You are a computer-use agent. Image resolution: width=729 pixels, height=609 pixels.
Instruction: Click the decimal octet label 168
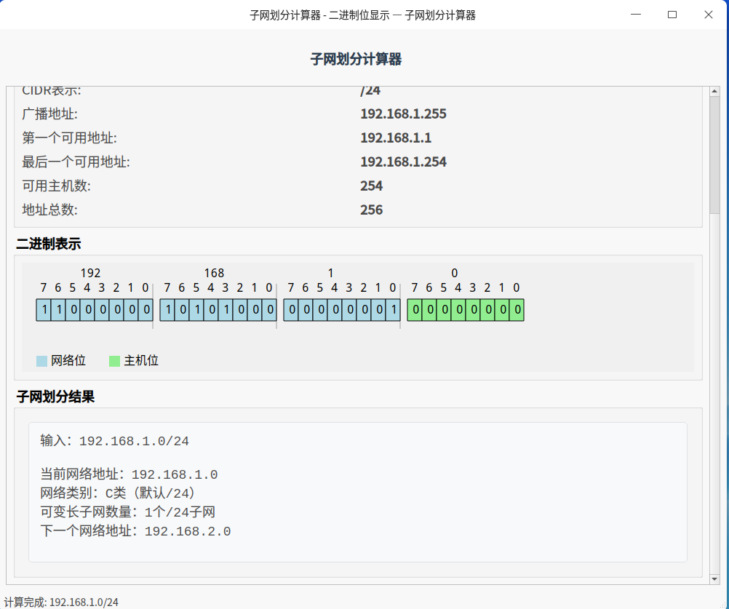tap(214, 273)
